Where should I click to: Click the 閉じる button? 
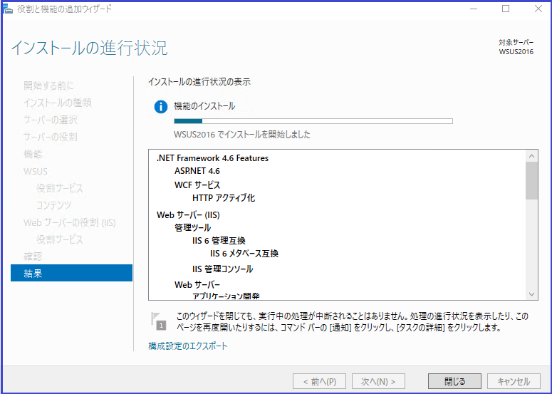click(x=454, y=381)
